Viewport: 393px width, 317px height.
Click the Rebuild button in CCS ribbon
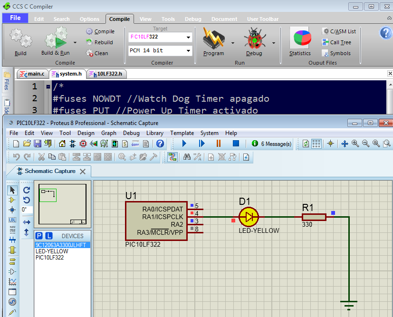99,42
